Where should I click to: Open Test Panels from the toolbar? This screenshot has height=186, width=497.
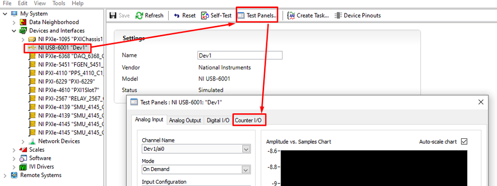tap(257, 15)
